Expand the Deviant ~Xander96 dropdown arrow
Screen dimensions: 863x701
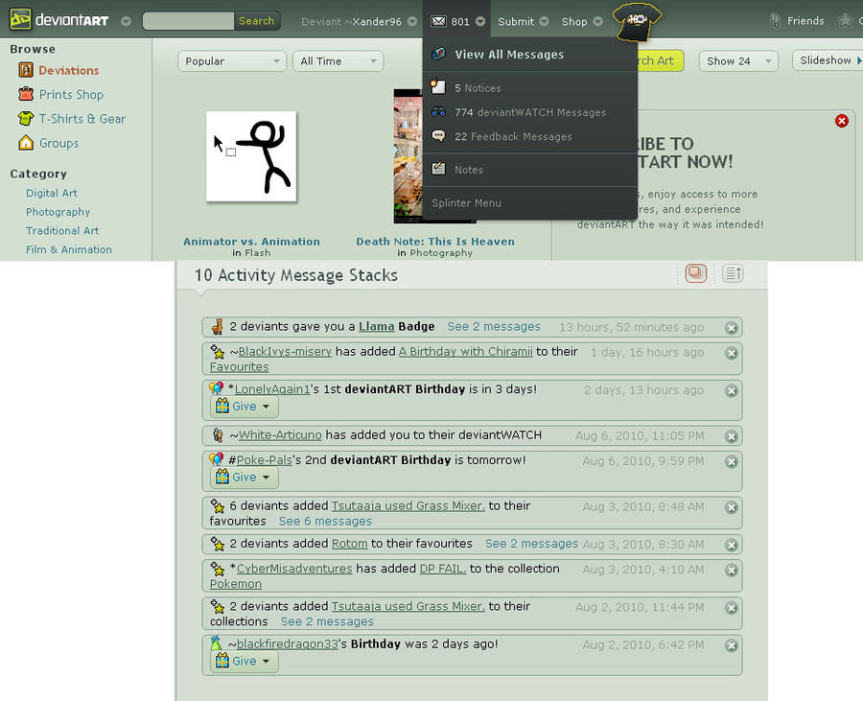(412, 21)
